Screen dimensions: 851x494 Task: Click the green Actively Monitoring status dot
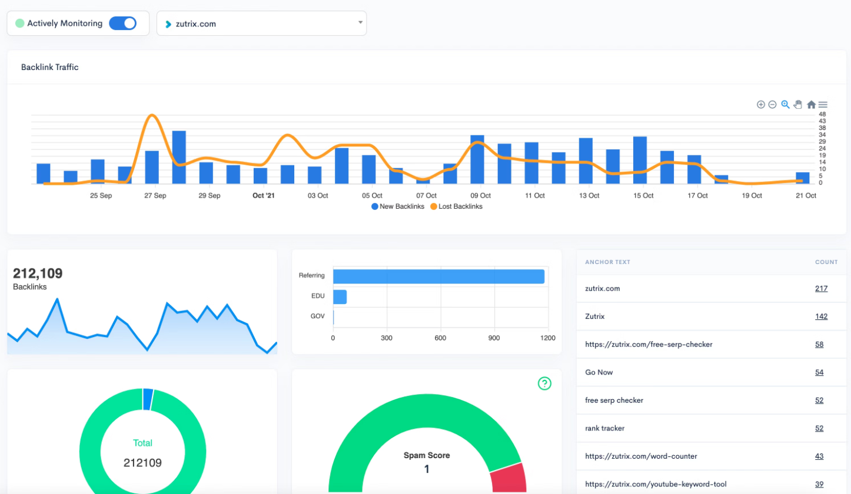click(x=19, y=24)
